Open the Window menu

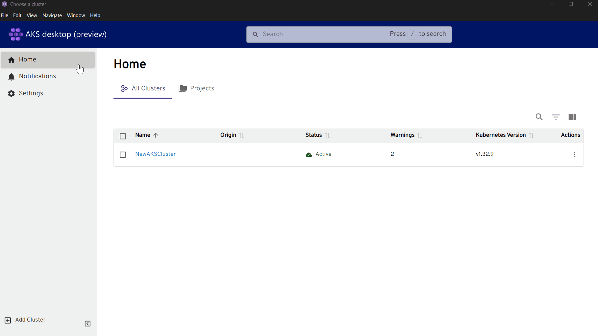click(x=76, y=15)
